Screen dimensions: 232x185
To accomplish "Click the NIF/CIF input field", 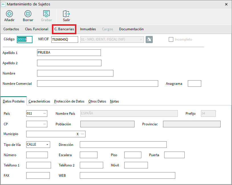I will pos(65,39).
